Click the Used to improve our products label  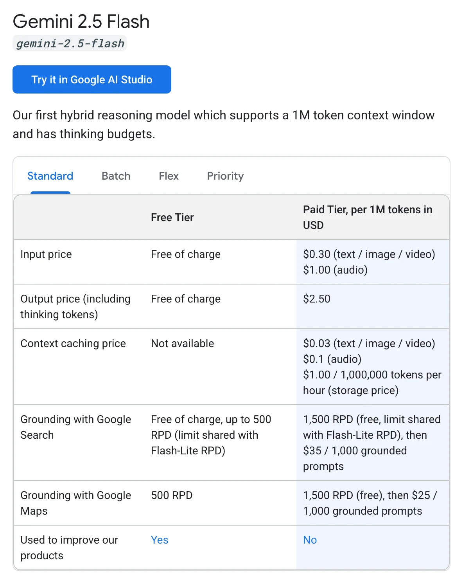[x=69, y=548]
